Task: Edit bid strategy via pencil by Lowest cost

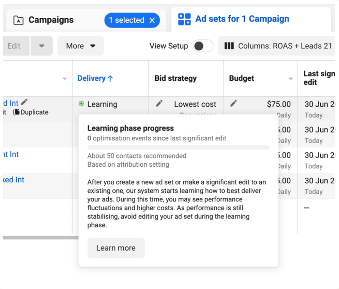Action: click(x=159, y=103)
